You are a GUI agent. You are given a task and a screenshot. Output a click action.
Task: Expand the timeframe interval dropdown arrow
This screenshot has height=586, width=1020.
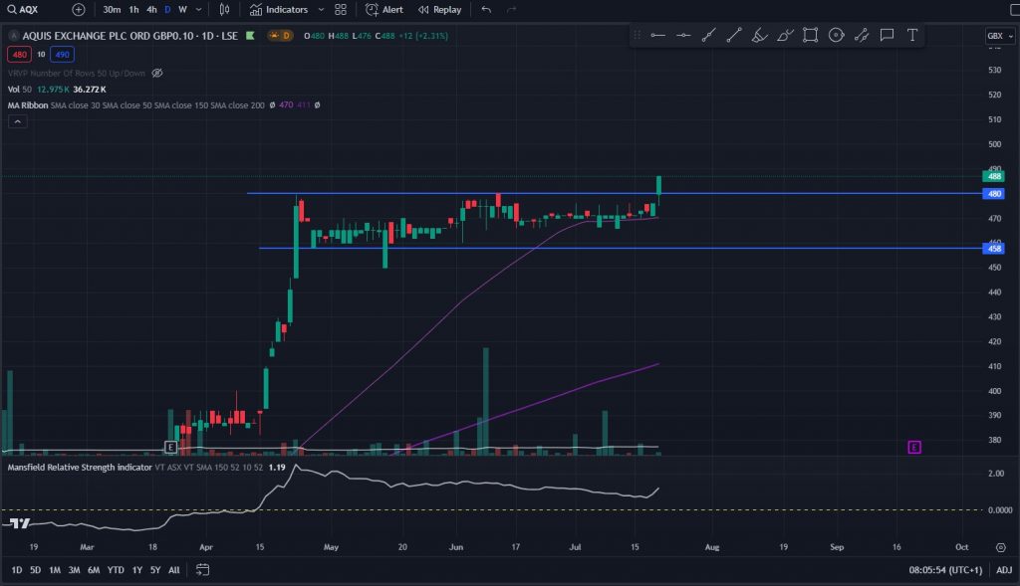pos(199,10)
